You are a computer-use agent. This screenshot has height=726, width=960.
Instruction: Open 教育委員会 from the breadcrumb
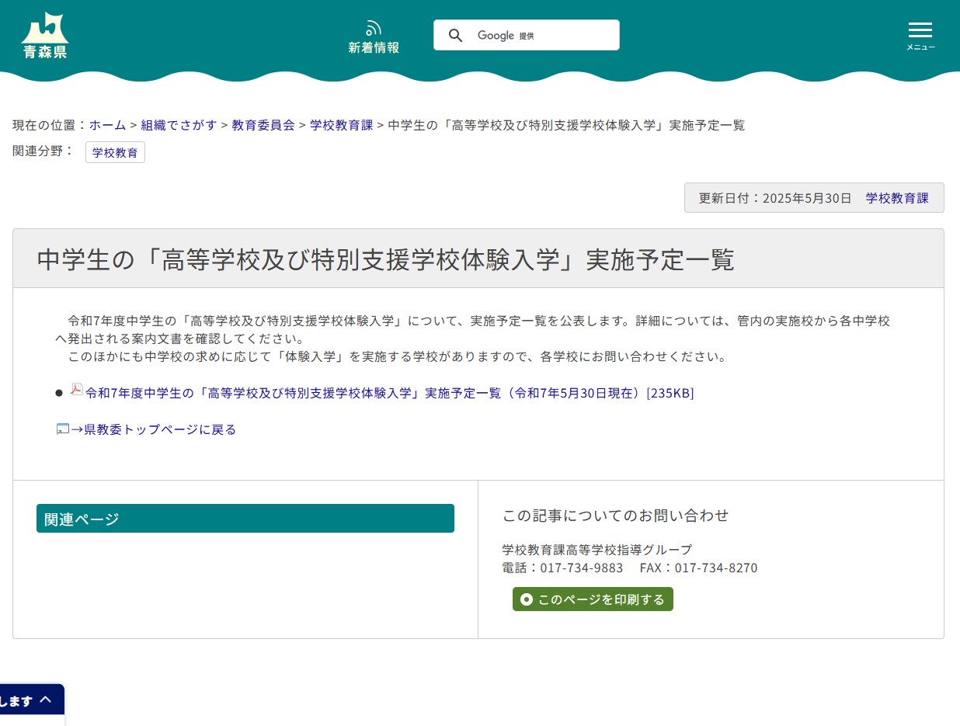point(263,124)
